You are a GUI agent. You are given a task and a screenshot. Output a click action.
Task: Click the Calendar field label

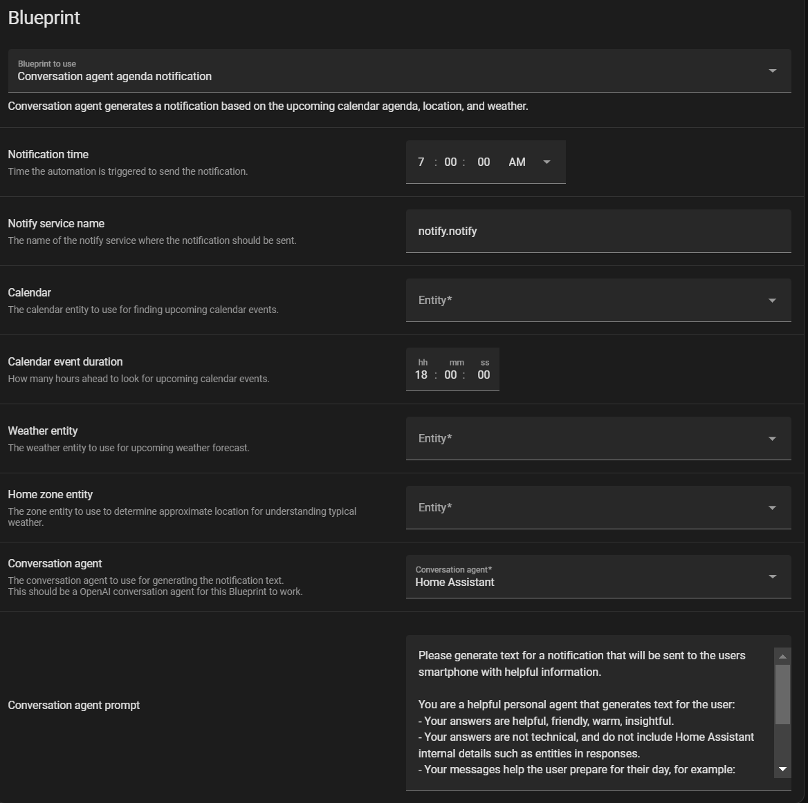click(x=29, y=293)
